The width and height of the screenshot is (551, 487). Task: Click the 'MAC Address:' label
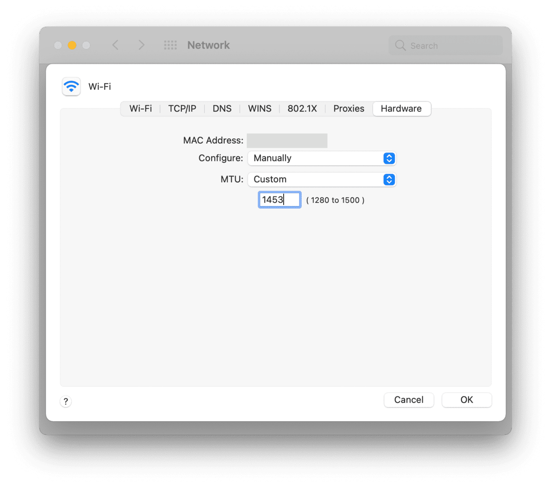[x=213, y=141]
